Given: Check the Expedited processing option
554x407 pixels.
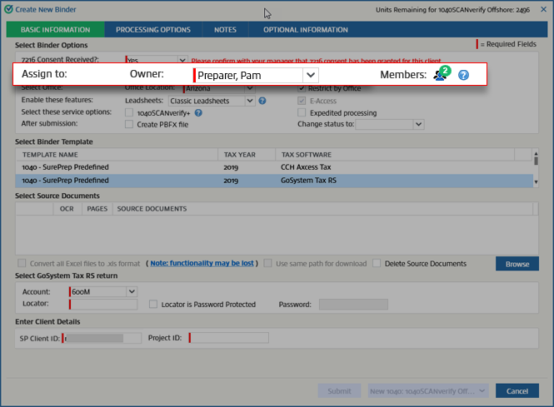Looking at the screenshot, I should (x=302, y=112).
